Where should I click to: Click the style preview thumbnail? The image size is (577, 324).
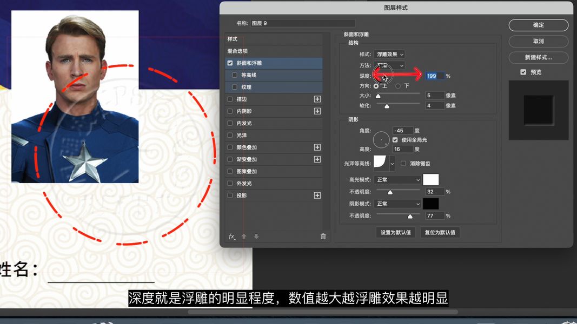539,110
